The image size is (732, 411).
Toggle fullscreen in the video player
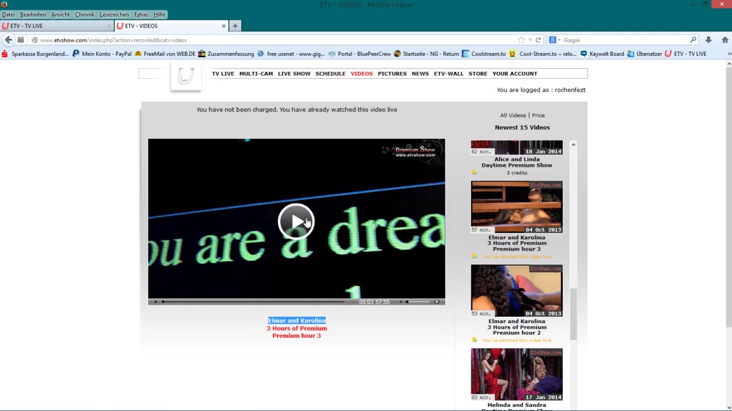(x=437, y=302)
